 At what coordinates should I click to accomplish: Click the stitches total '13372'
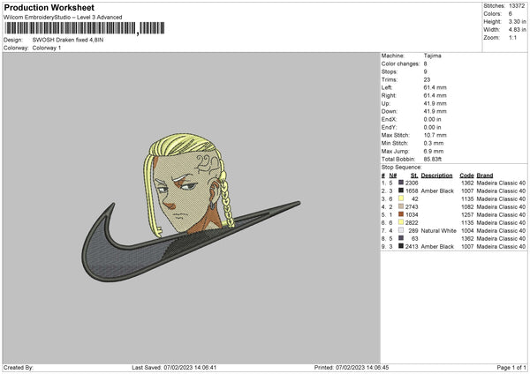(517, 6)
